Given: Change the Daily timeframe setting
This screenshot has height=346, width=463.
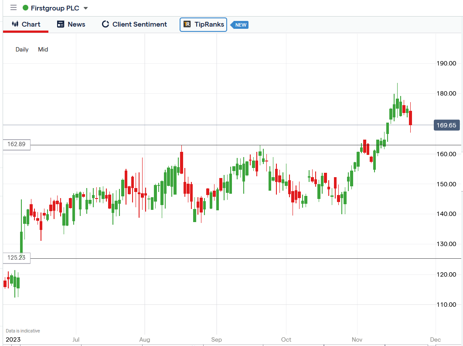Looking at the screenshot, I should coord(22,49).
